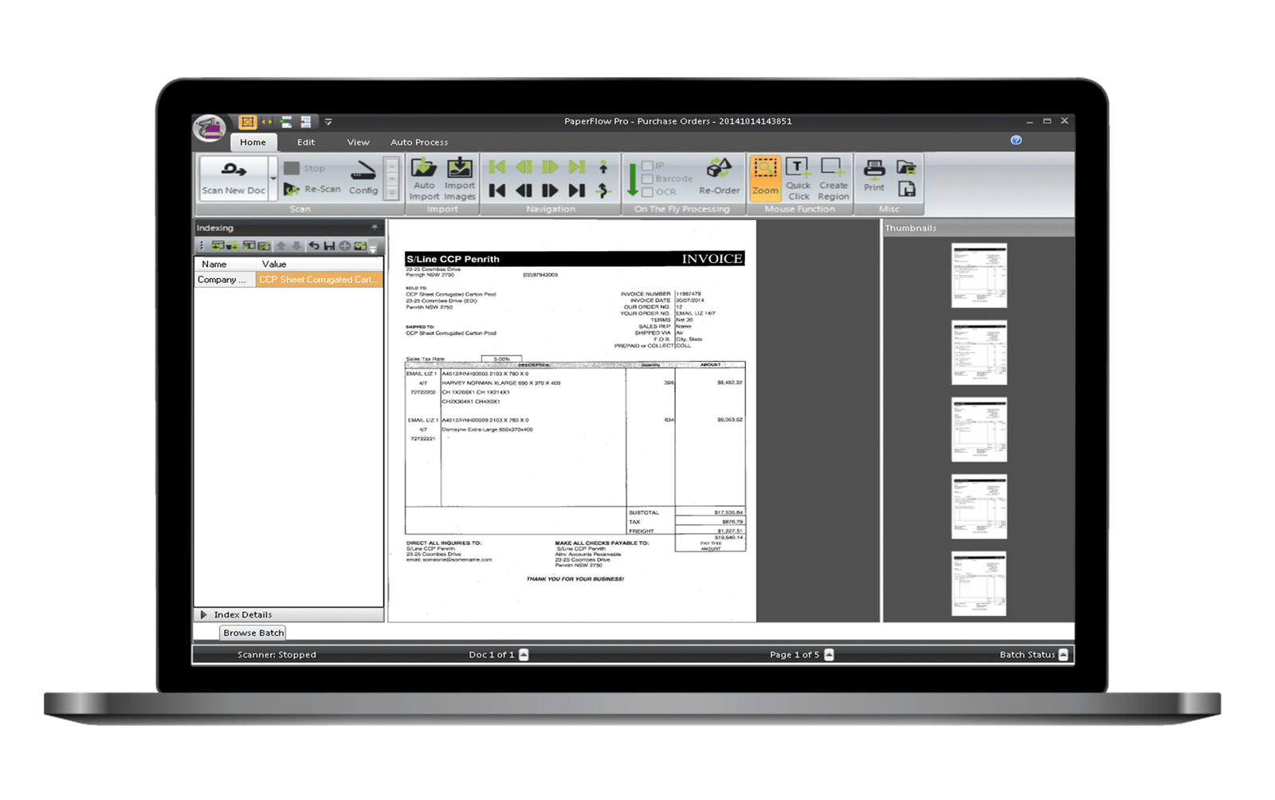Open scanner Config settings
The height and width of the screenshot is (800, 1275).
tap(363, 178)
